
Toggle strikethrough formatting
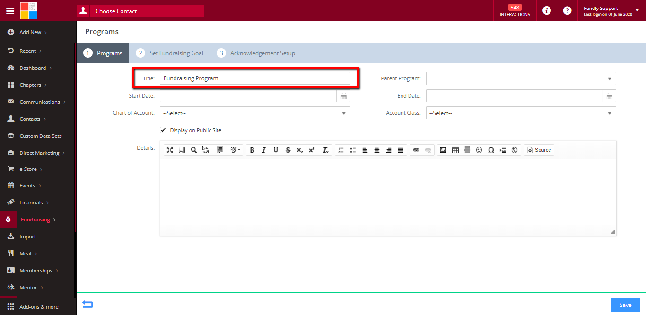[288, 150]
